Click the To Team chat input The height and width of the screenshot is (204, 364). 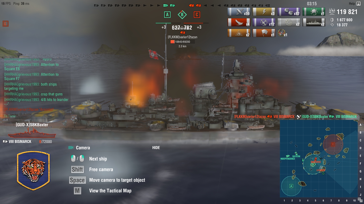37,116
